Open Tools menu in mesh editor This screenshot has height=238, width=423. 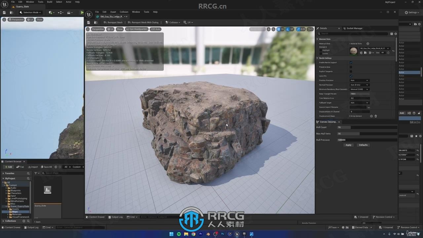tap(146, 12)
